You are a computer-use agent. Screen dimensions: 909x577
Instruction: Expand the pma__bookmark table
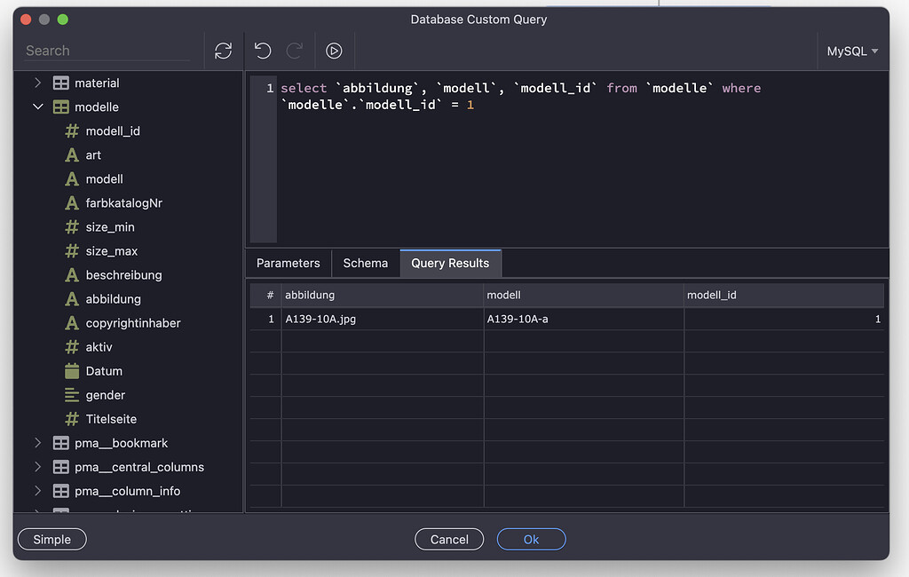[38, 443]
